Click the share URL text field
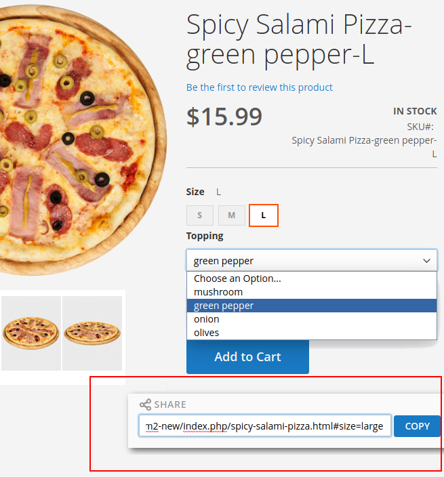Screen dimensions: 444x477 pos(265,426)
